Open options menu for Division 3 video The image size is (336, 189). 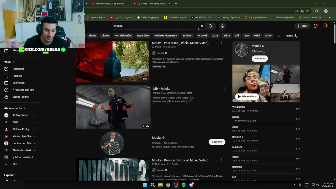pyautogui.click(x=222, y=160)
